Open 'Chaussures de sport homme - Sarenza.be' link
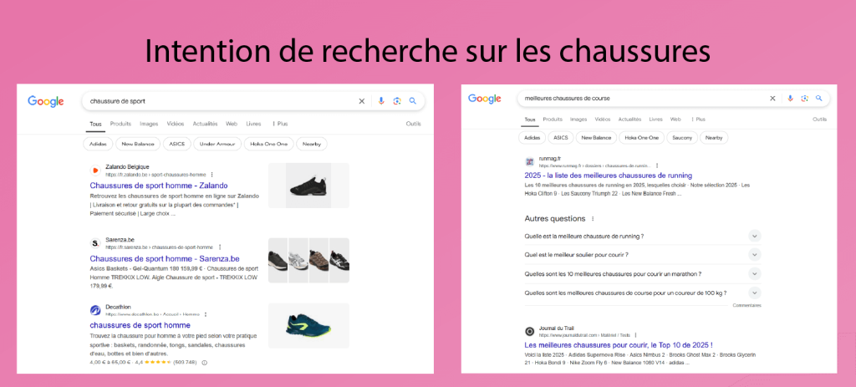Screen dimensions: 856x387 tap(165, 258)
